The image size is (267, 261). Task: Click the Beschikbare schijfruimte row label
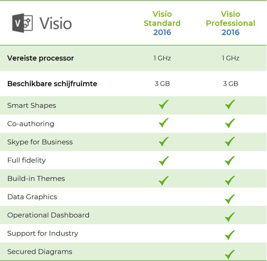click(x=52, y=84)
